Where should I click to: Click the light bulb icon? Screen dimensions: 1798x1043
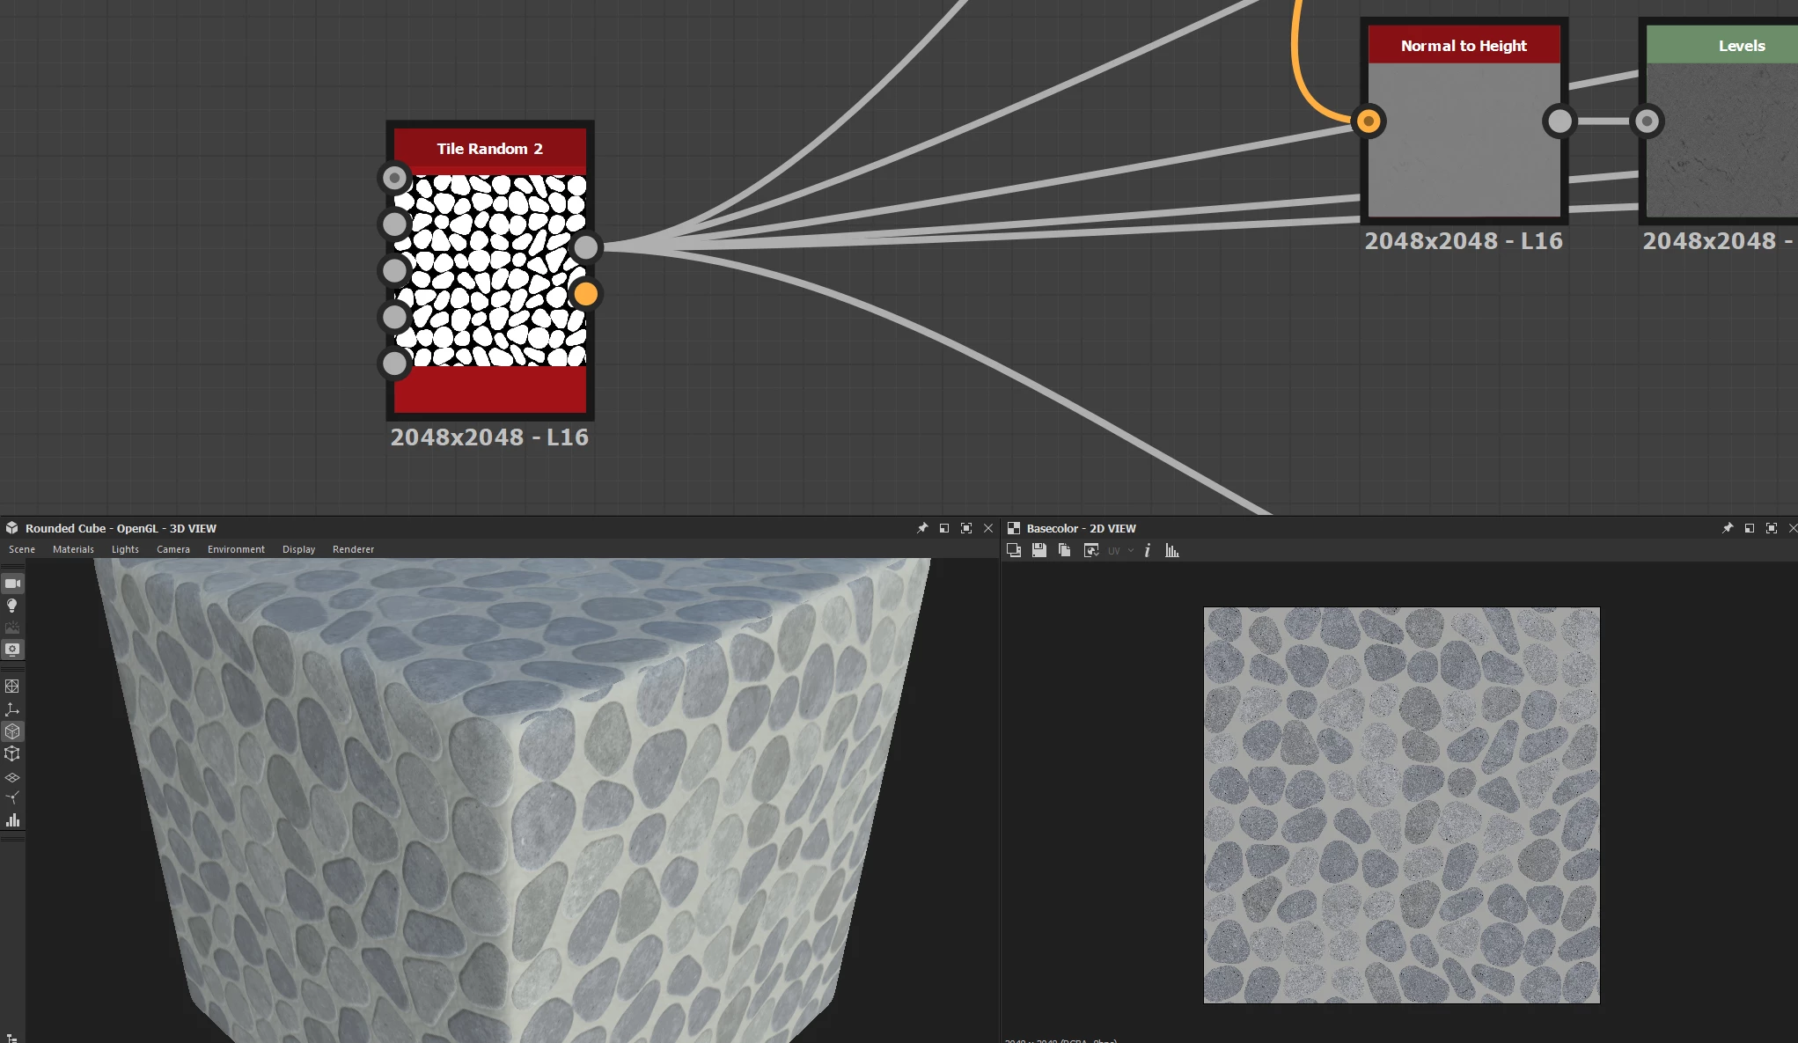coord(12,606)
